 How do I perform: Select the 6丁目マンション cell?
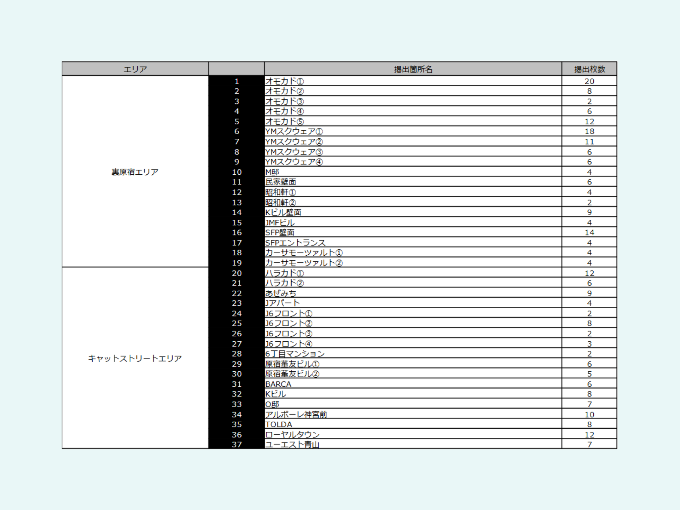(413, 354)
